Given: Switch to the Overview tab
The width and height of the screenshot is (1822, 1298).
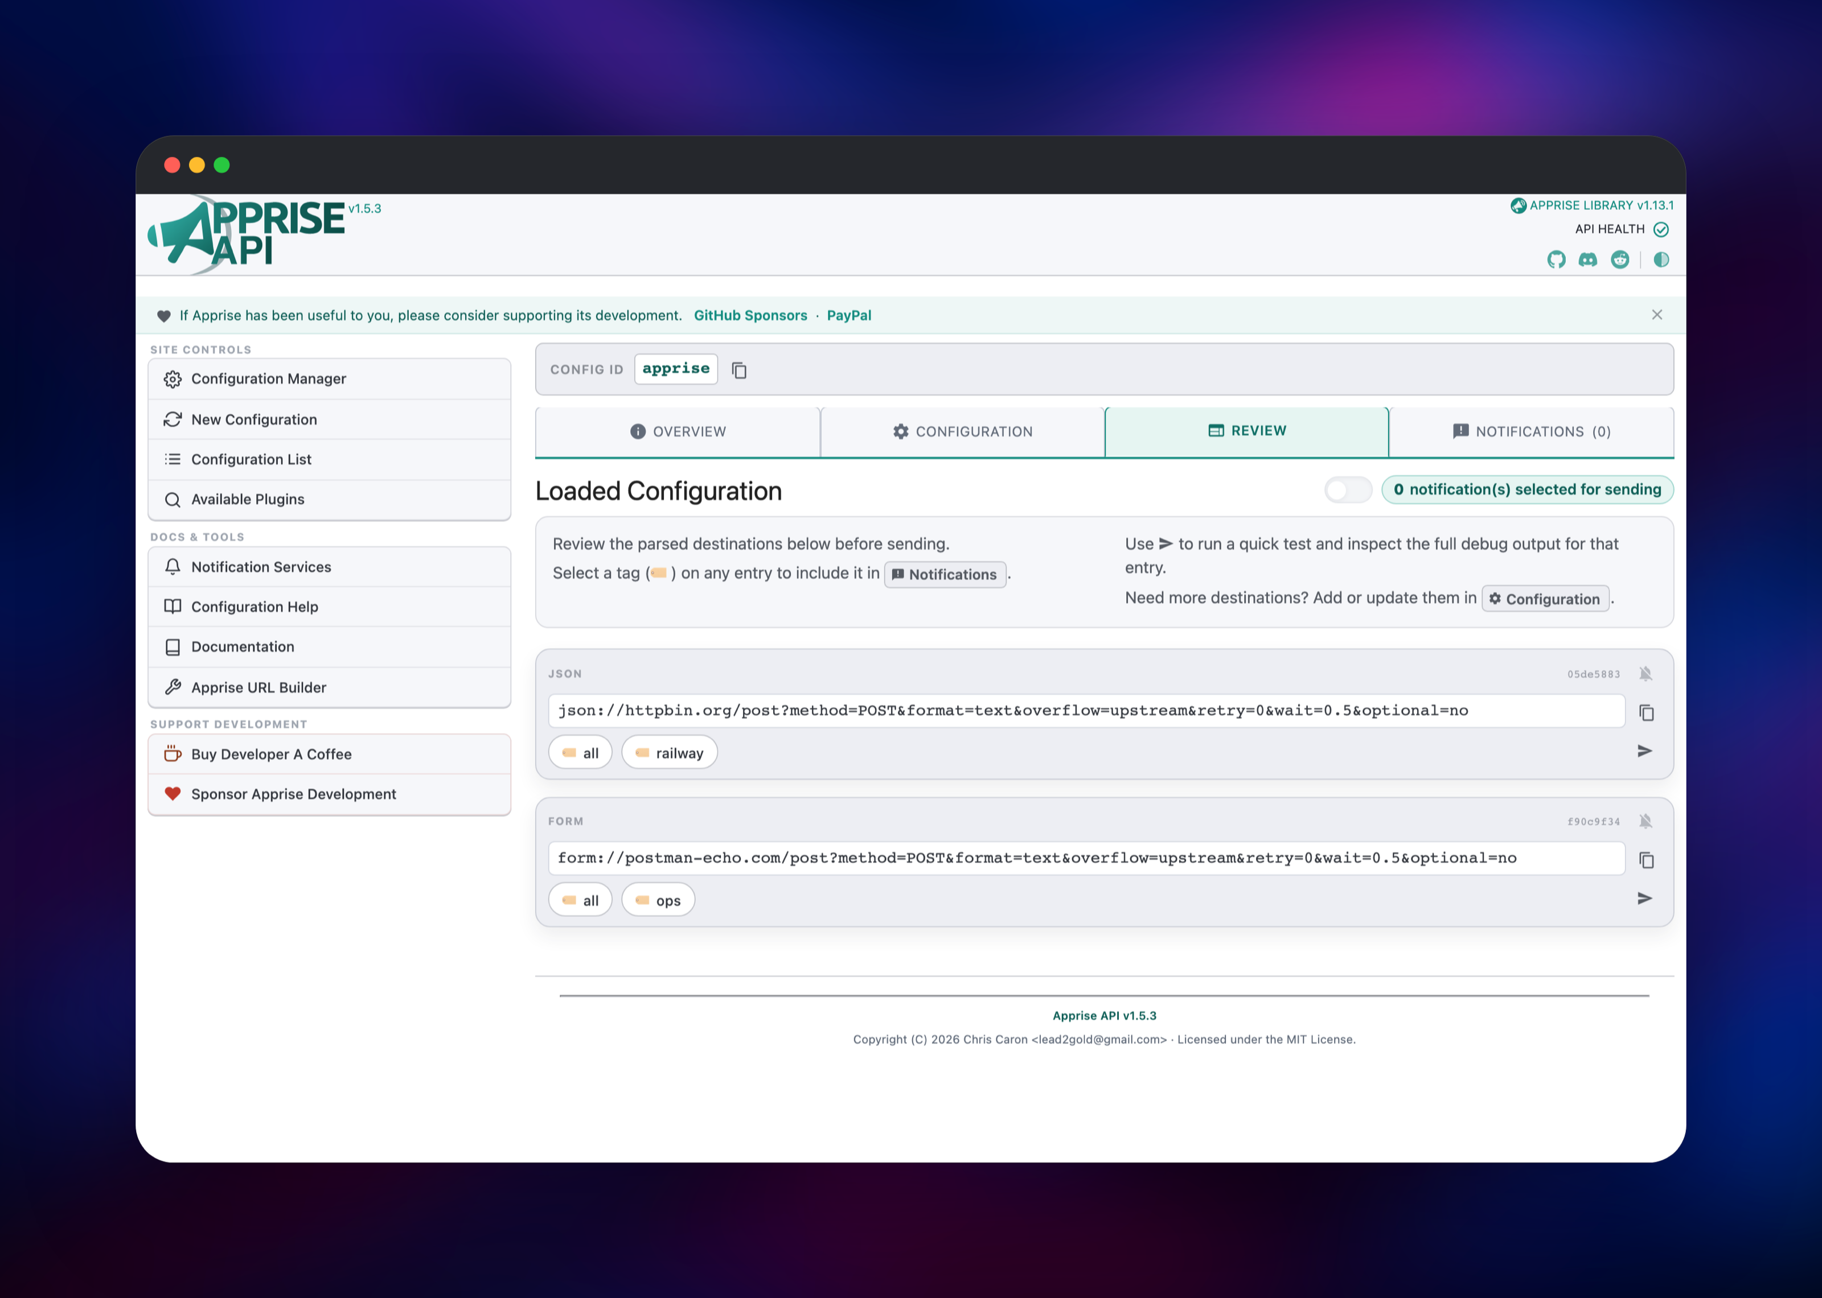Looking at the screenshot, I should (x=678, y=431).
